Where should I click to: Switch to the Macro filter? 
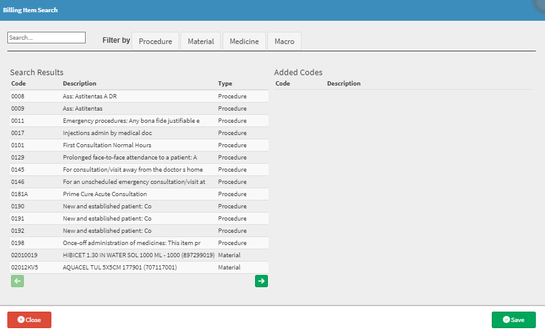(x=284, y=42)
